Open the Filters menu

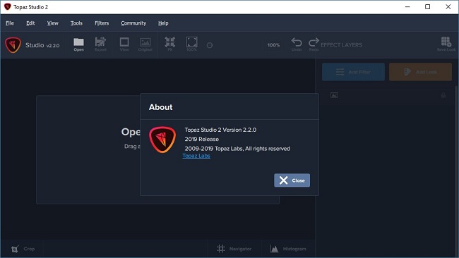coord(102,23)
